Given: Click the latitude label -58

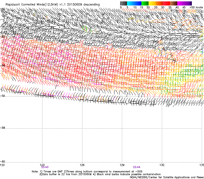Looking at the screenshot, I should 2,128.
